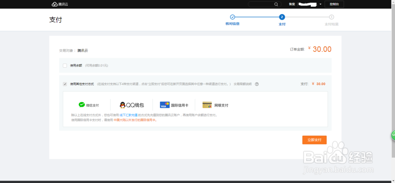Select the 支付结果 step label
The height and width of the screenshot is (183, 395).
331,24
